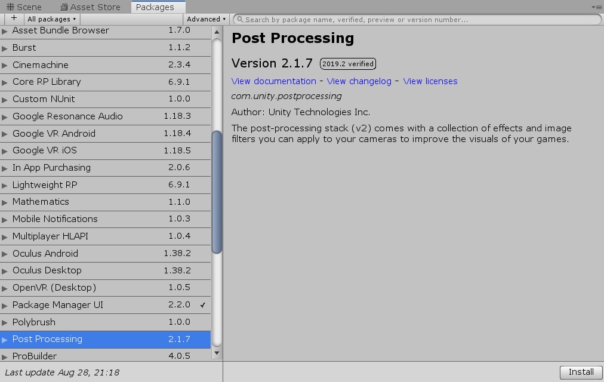This screenshot has width=604, height=382.
Task: Pick the Mobile Notifications package
Action: tap(105, 219)
